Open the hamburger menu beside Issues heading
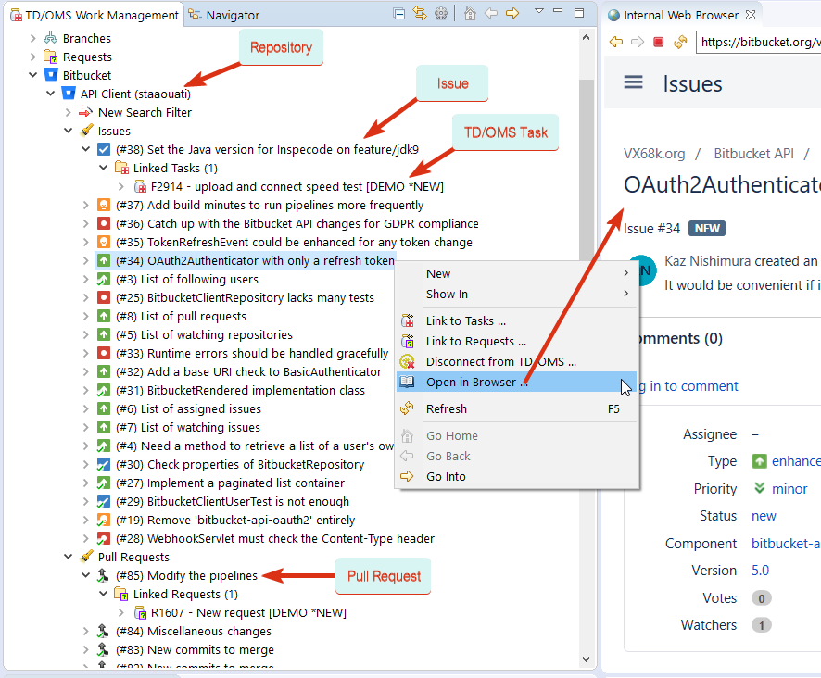This screenshot has height=678, width=821. pyautogui.click(x=633, y=82)
